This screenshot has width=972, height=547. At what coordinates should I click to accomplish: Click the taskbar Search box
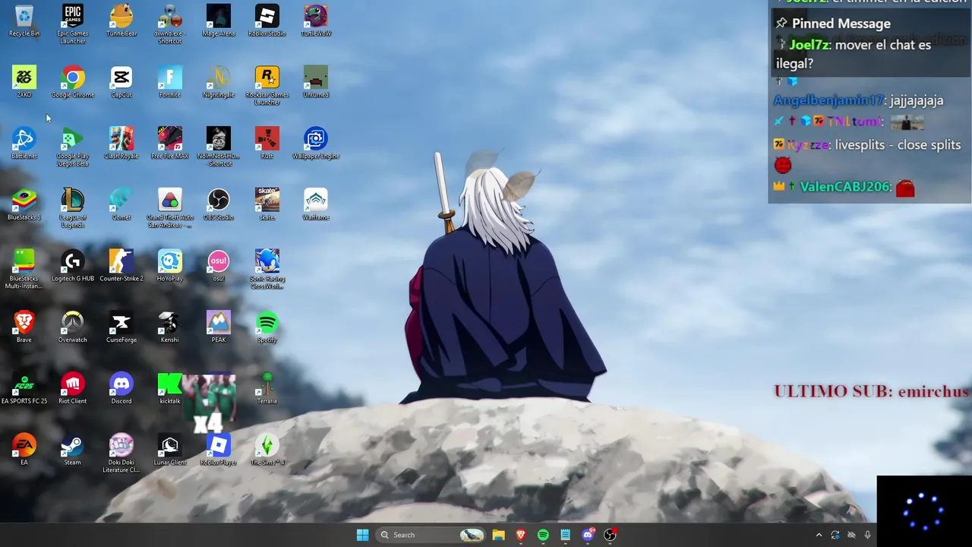pyautogui.click(x=431, y=535)
